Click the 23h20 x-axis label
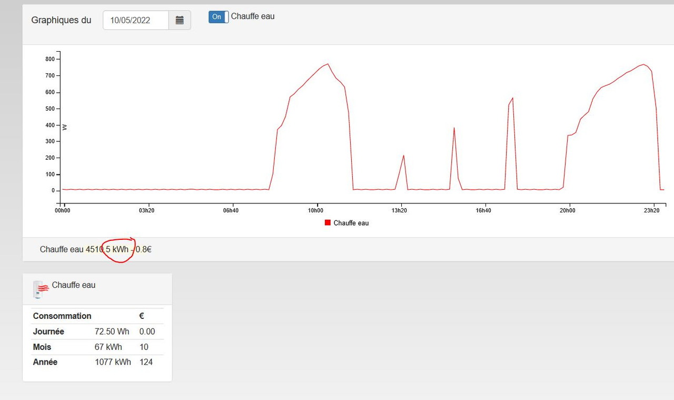The image size is (674, 400). (652, 211)
